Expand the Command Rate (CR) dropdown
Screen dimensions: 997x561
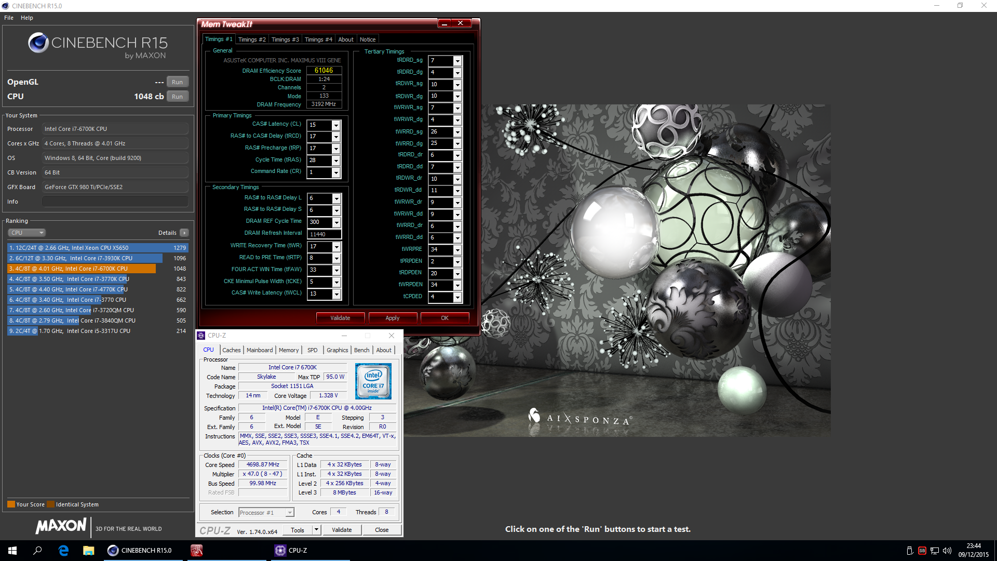(x=336, y=172)
